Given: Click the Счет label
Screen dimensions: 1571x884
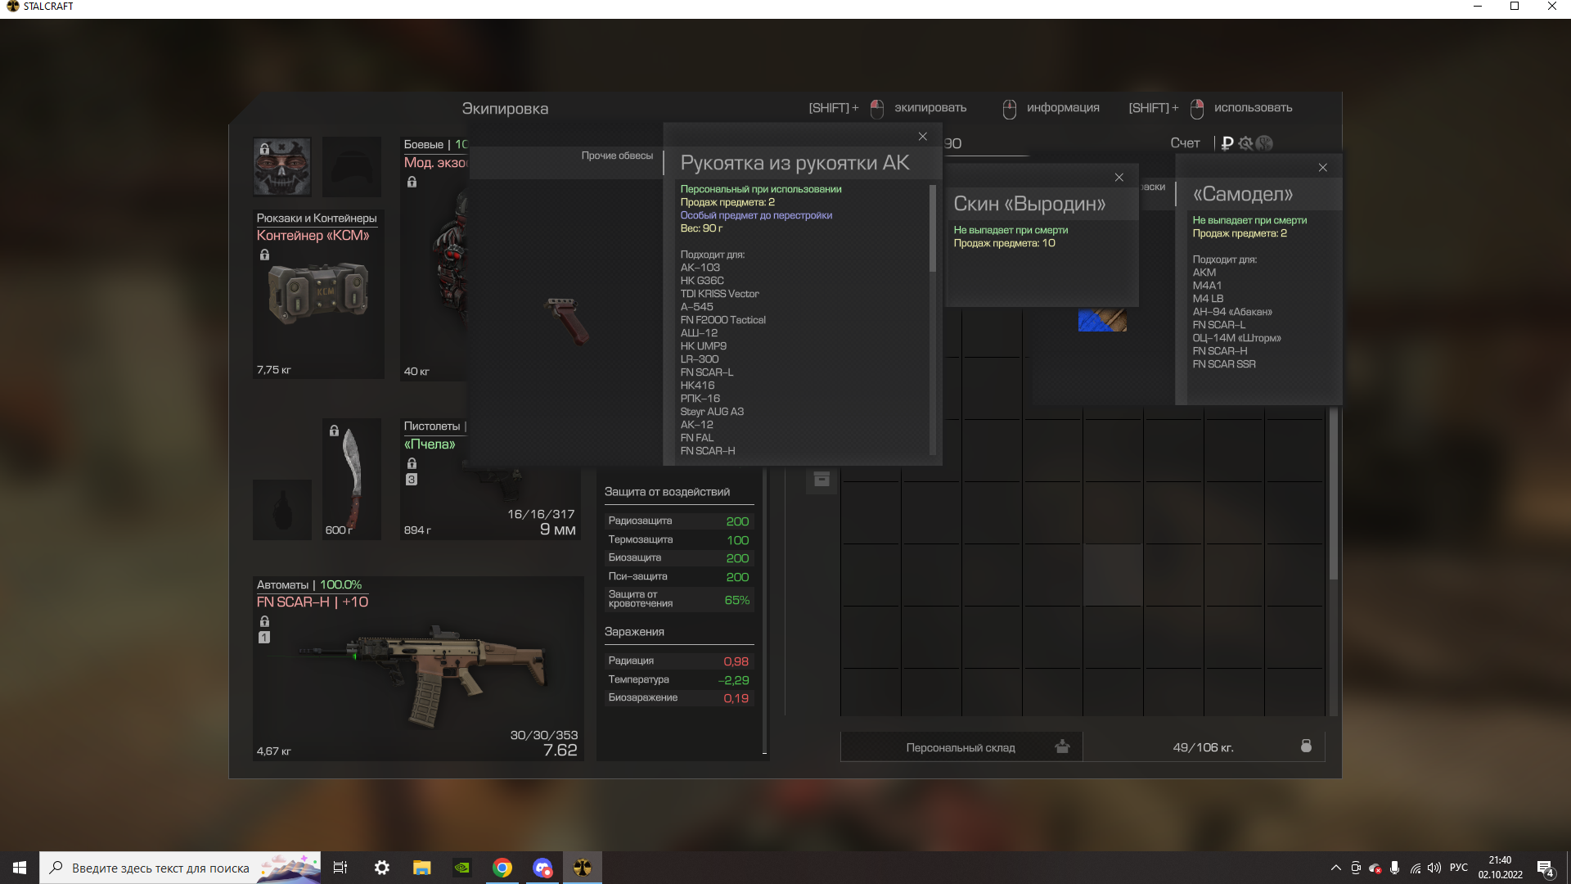Looking at the screenshot, I should point(1185,143).
